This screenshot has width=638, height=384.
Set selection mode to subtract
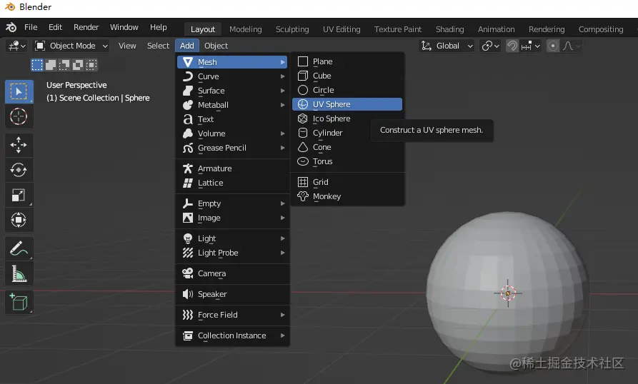pos(64,65)
